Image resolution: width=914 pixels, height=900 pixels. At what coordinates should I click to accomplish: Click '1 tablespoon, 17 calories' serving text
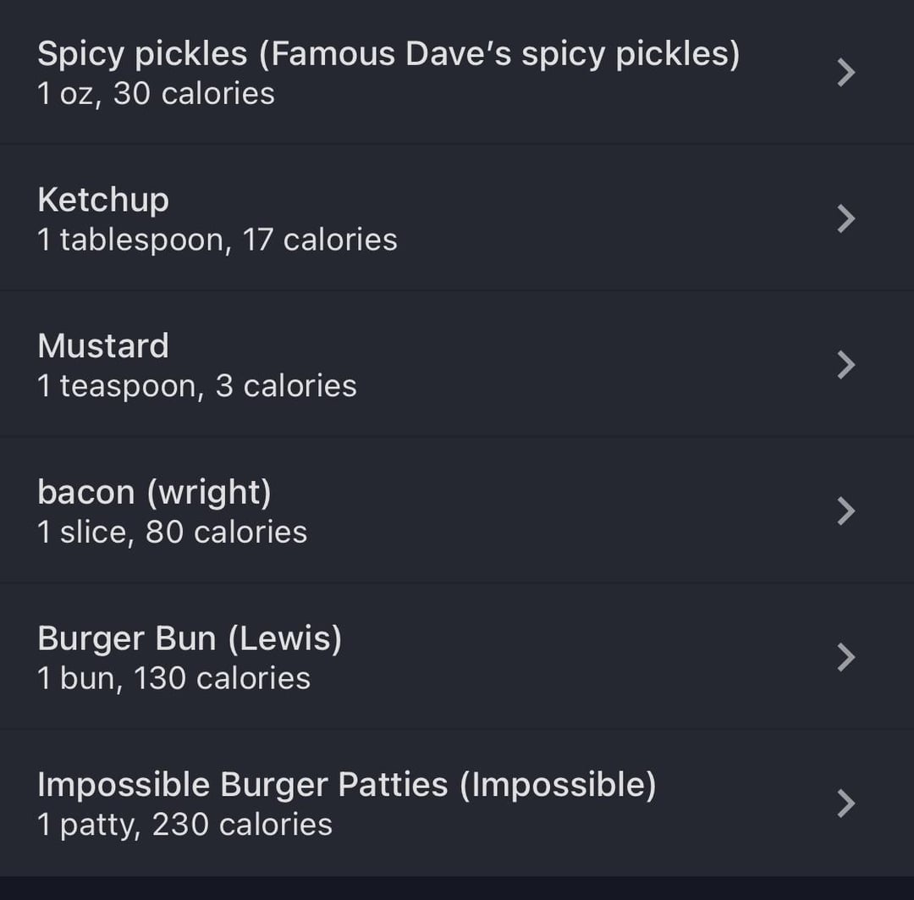tap(217, 240)
